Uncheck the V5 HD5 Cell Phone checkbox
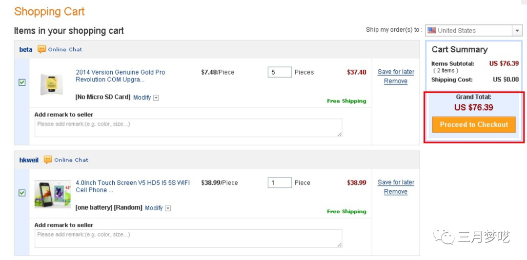 click(x=22, y=193)
